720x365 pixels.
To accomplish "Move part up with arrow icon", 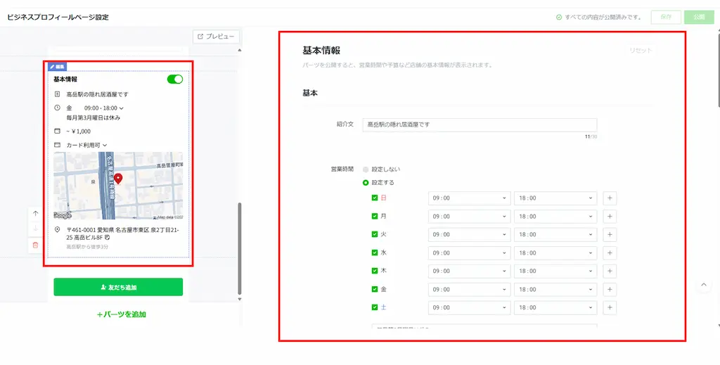I will click(36, 214).
